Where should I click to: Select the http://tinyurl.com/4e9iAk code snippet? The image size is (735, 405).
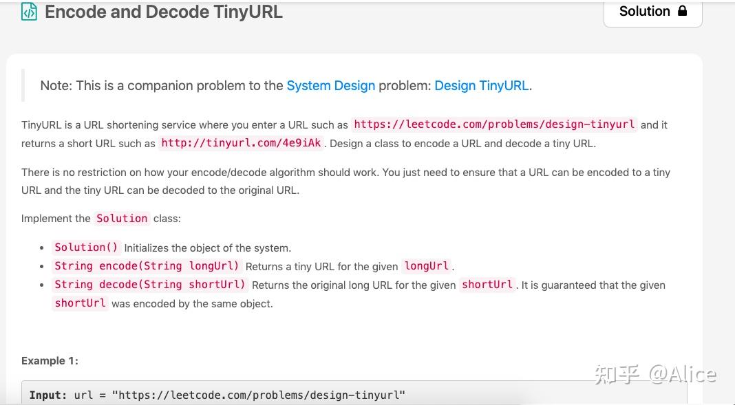(241, 143)
